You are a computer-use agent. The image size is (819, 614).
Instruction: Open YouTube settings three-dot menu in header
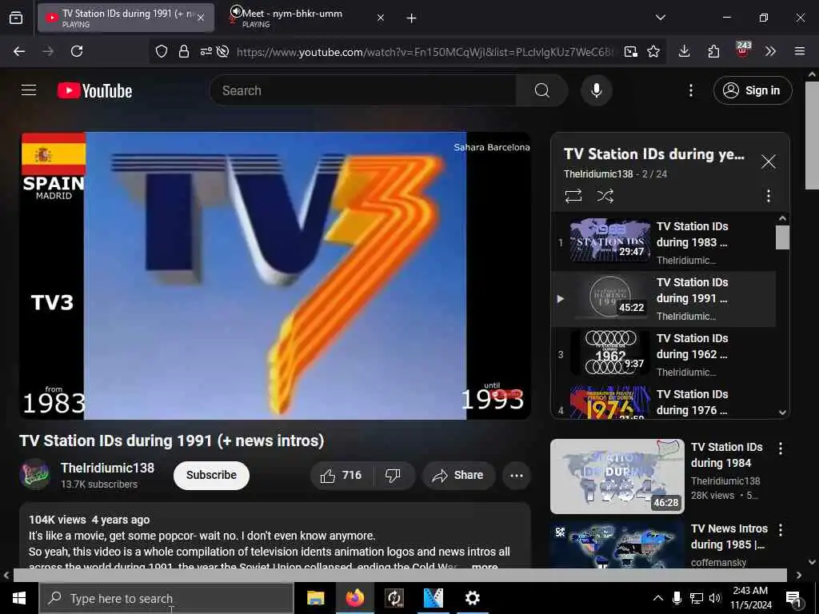690,91
